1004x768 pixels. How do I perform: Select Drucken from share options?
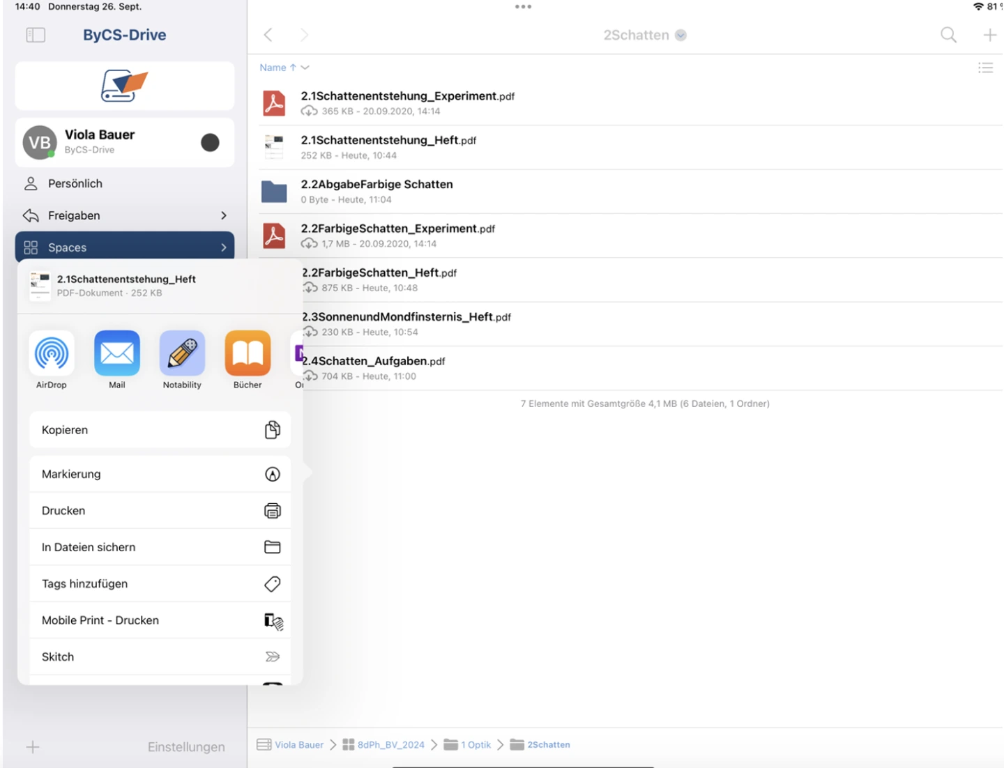coord(160,511)
